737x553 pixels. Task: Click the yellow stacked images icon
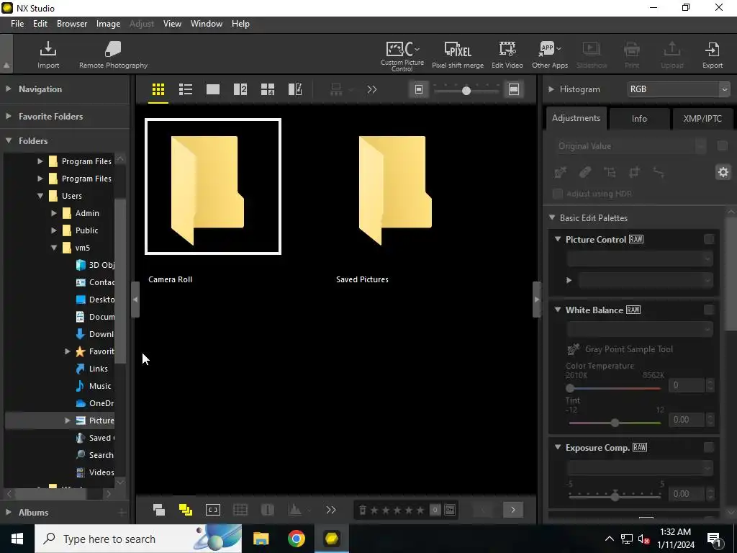click(186, 510)
